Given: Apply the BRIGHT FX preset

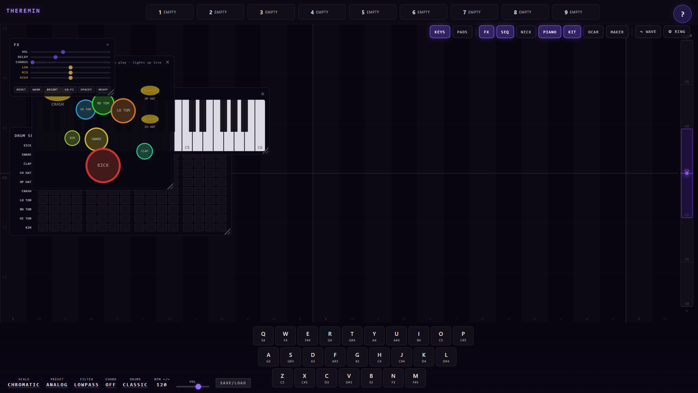Looking at the screenshot, I should click(52, 90).
